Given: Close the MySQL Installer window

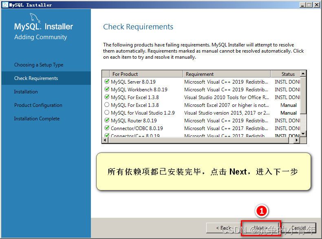Looking at the screenshot, I should (317, 5).
